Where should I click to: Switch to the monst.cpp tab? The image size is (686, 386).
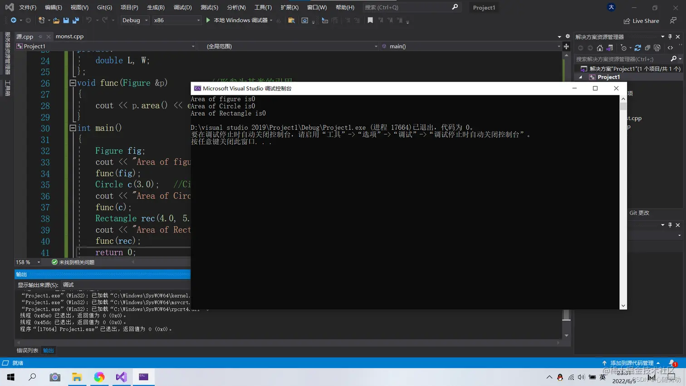pos(69,36)
